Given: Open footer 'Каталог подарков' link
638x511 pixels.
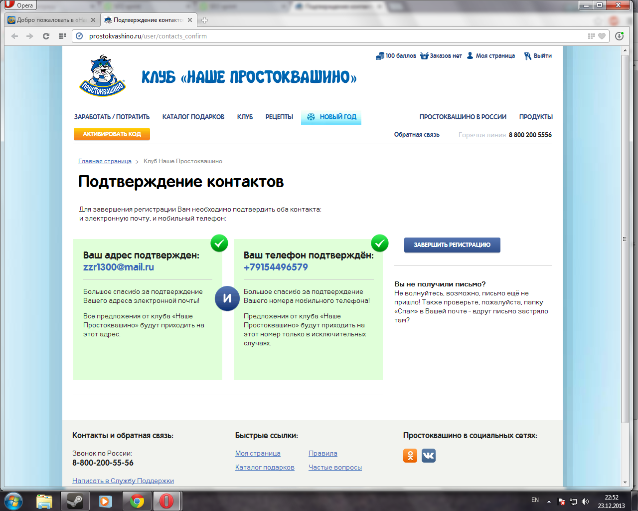Looking at the screenshot, I should (265, 467).
